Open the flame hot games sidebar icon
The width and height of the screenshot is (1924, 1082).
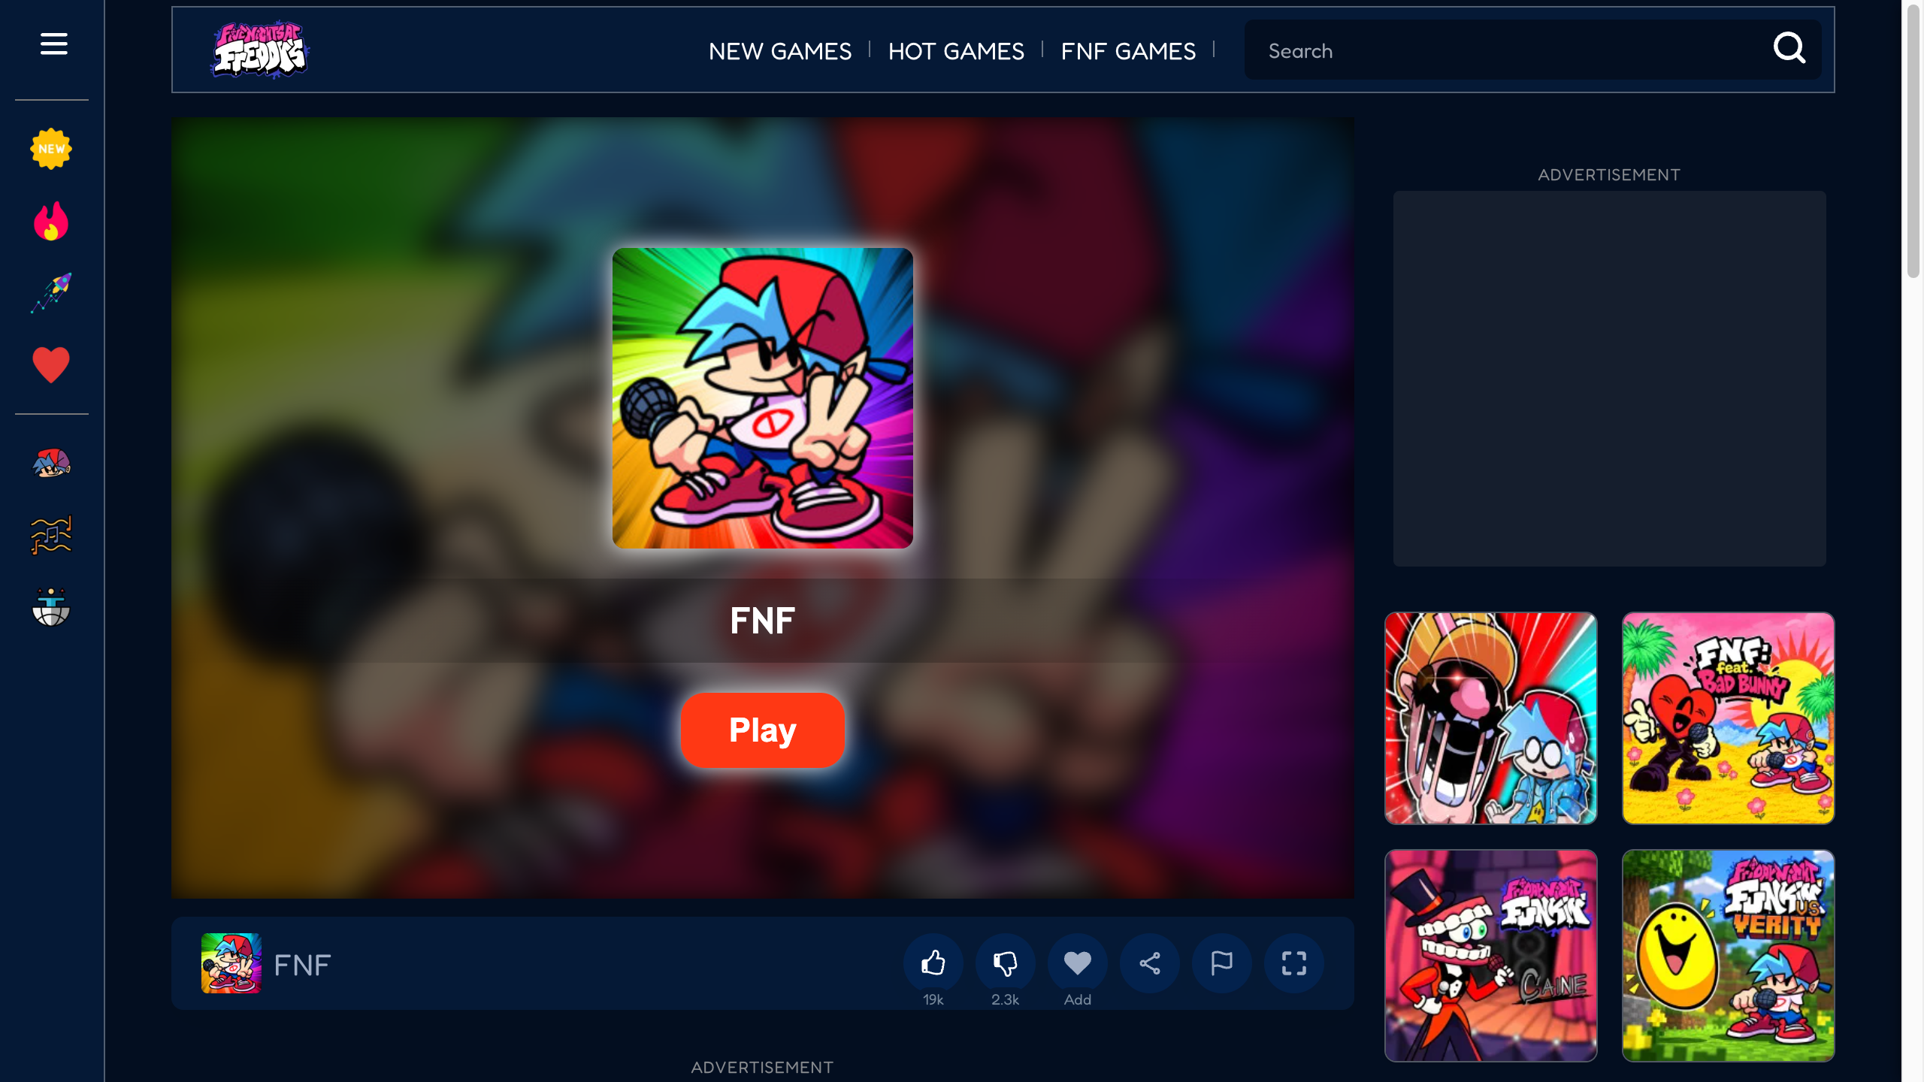coord(51,221)
